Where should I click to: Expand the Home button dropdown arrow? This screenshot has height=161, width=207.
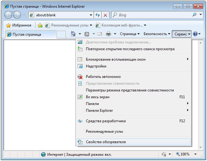(x=80, y=34)
